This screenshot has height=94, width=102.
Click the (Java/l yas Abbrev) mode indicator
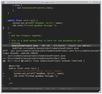tap(79, 46)
